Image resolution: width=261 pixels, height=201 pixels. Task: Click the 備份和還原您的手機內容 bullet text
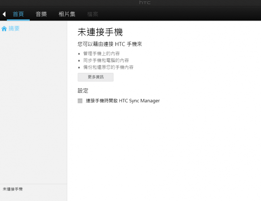point(108,67)
